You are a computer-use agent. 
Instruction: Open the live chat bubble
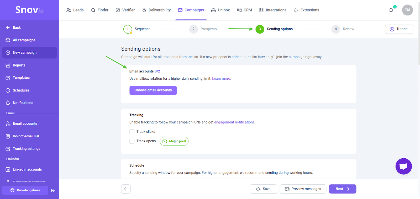coord(403,166)
